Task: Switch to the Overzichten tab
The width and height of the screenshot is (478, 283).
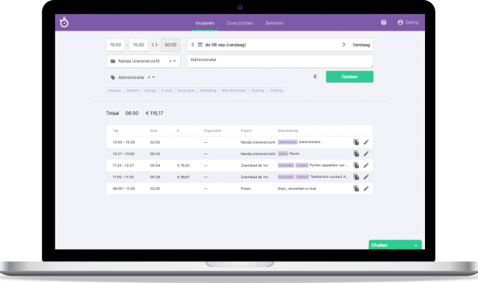Action: [240, 23]
